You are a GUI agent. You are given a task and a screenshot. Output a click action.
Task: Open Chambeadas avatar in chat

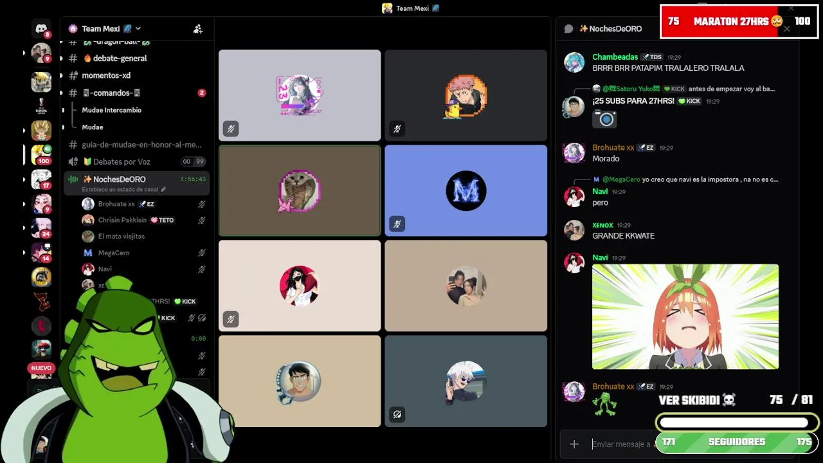[574, 62]
